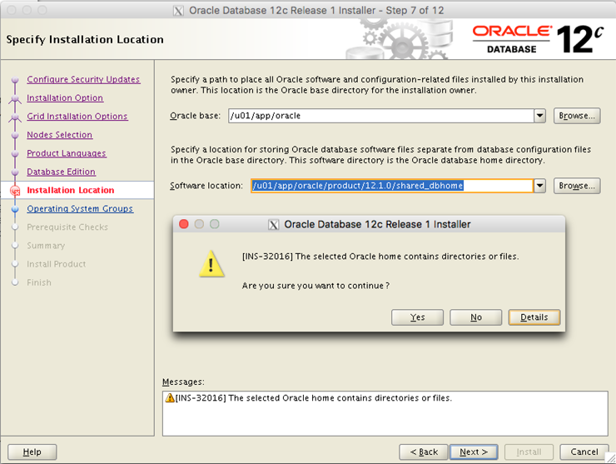Click the branch node icon beside Grid Installation Options
Viewport: 616px width, 464px height.
click(x=15, y=117)
